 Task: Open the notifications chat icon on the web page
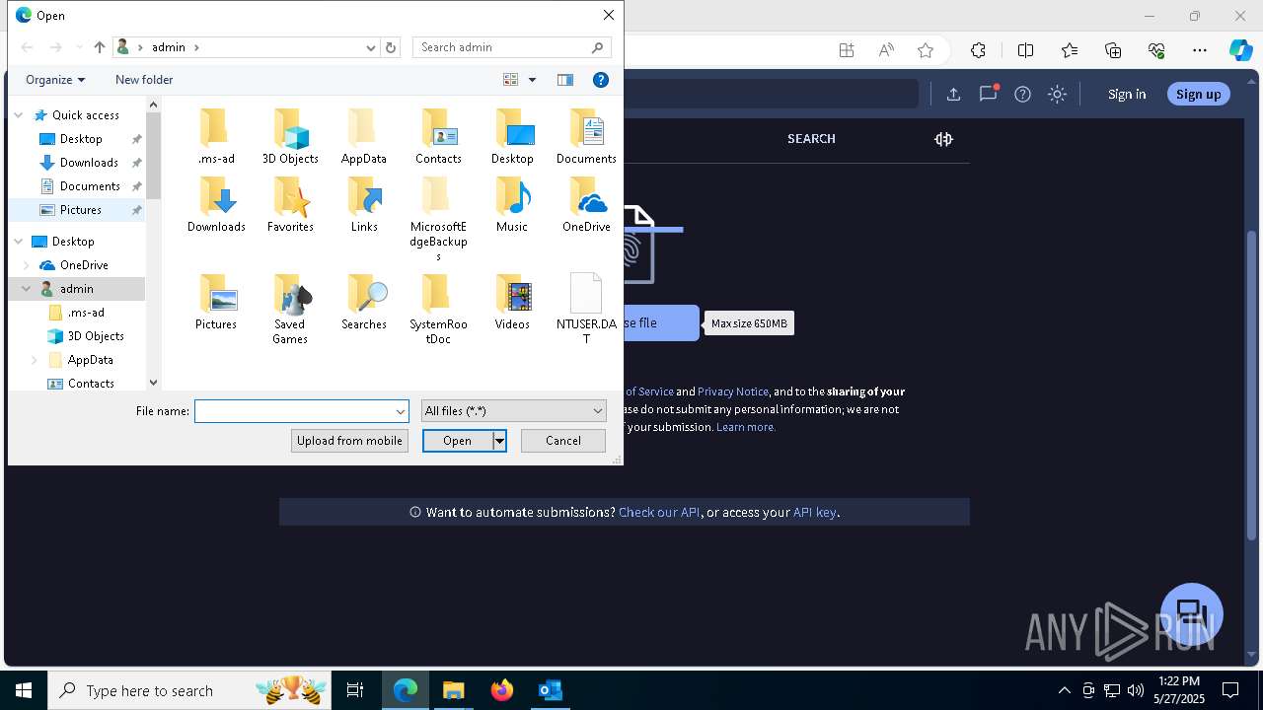point(988,95)
